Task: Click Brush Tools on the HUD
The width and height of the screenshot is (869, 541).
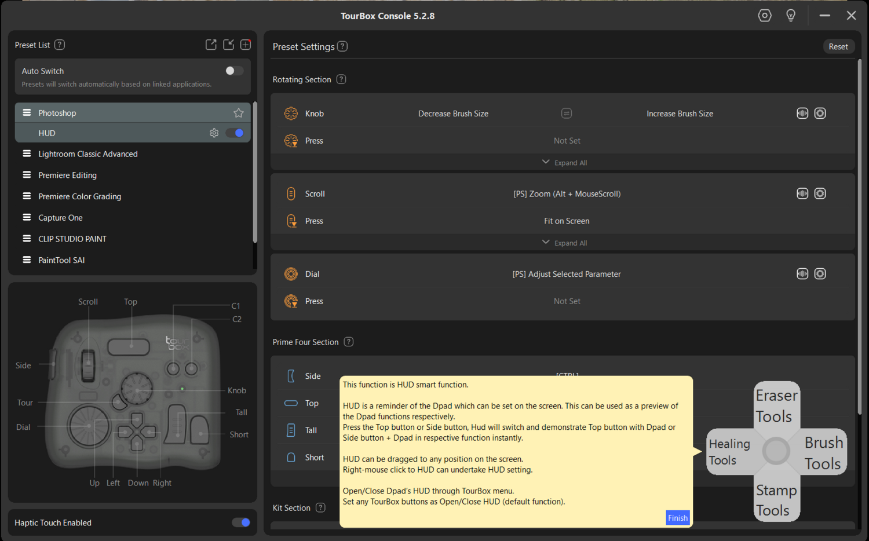Action: (x=823, y=452)
